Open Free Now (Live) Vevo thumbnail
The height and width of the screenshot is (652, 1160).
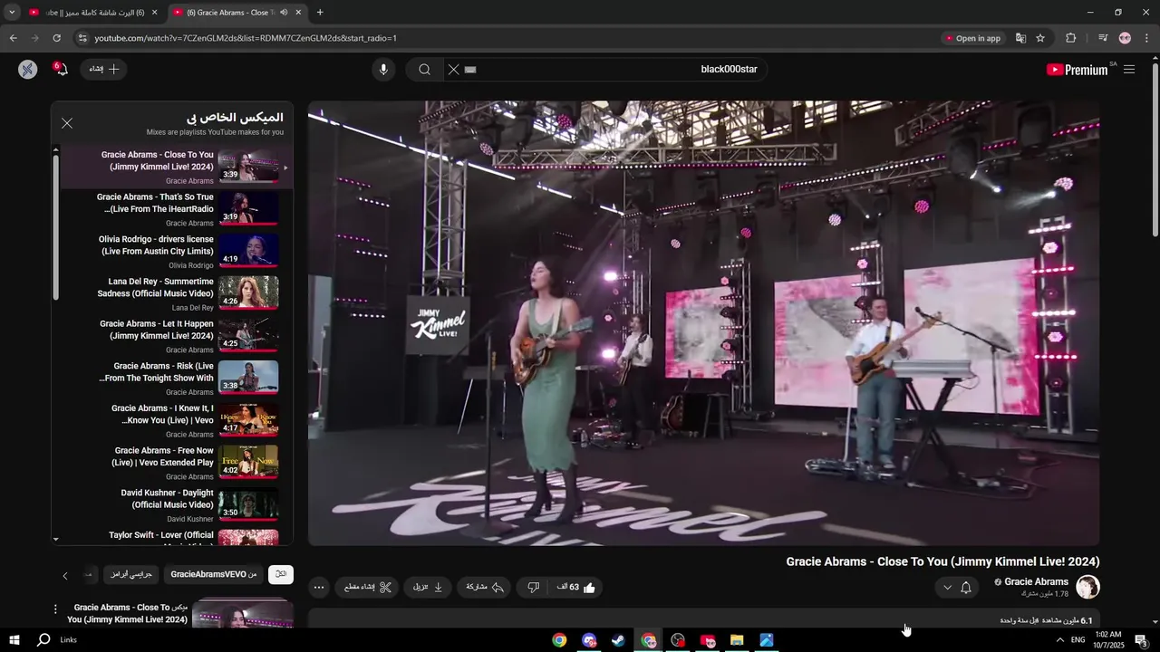pos(248,462)
